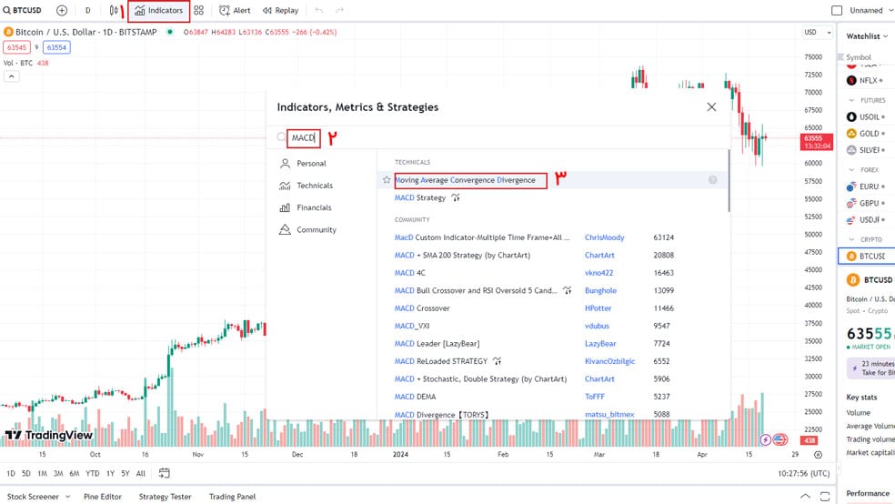Viewport: 895px width, 504px height.
Task: Add MACD + SMA 200 Strategy
Action: pos(462,255)
